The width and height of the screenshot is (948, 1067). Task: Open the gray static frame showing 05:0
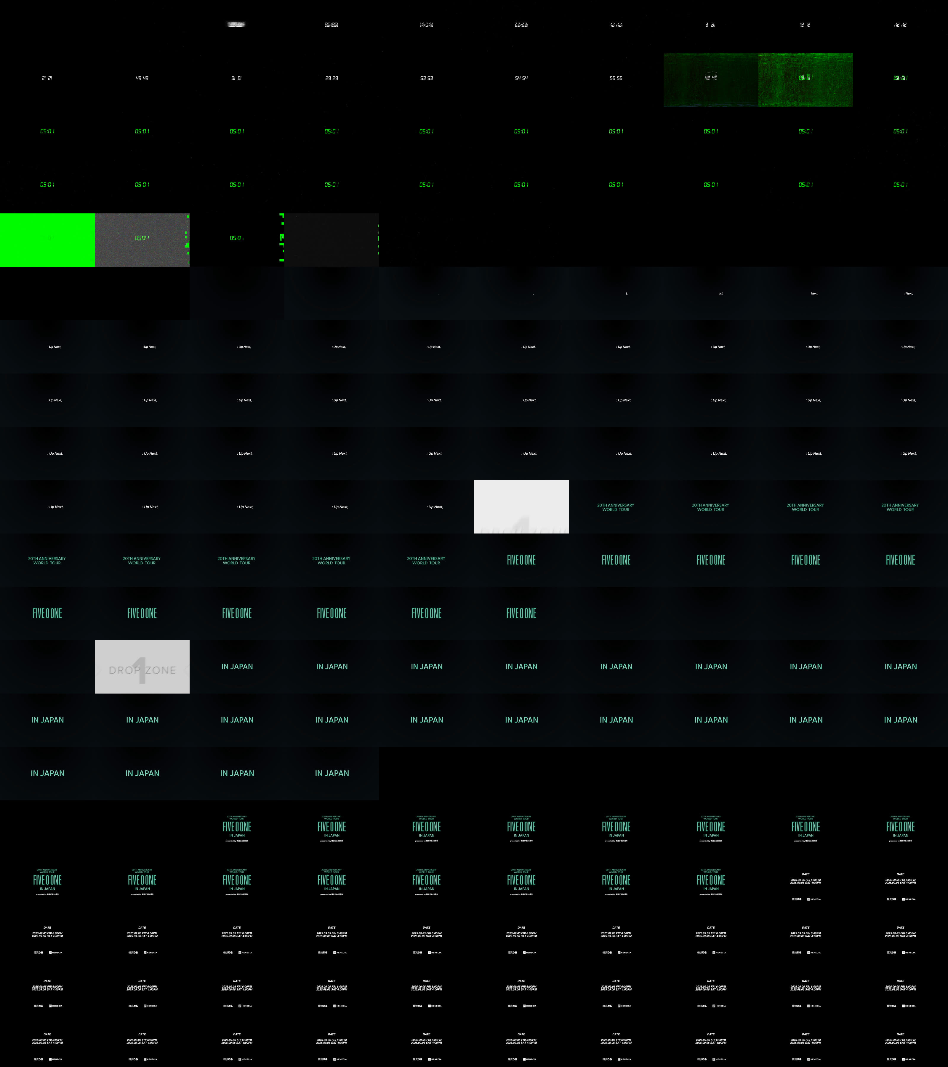pyautogui.click(x=142, y=240)
